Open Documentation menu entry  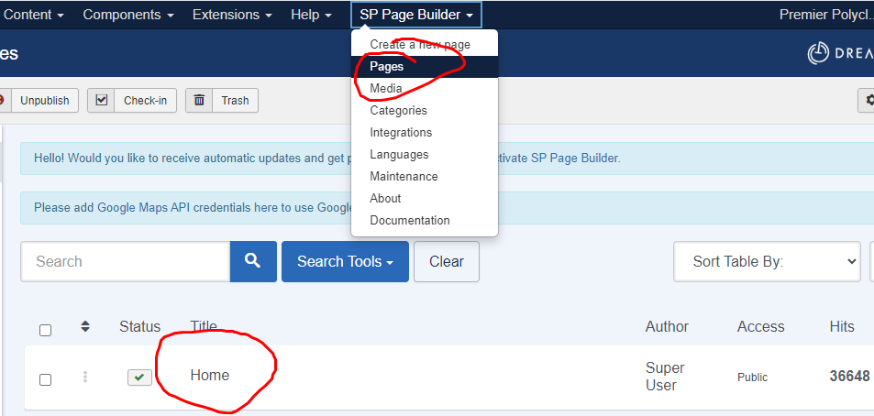point(425,221)
